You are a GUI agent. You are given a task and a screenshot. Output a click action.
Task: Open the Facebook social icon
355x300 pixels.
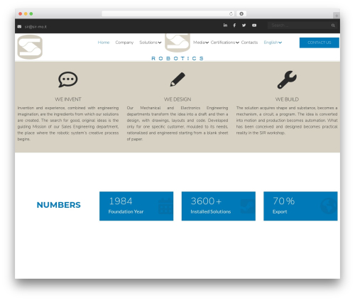234,26
